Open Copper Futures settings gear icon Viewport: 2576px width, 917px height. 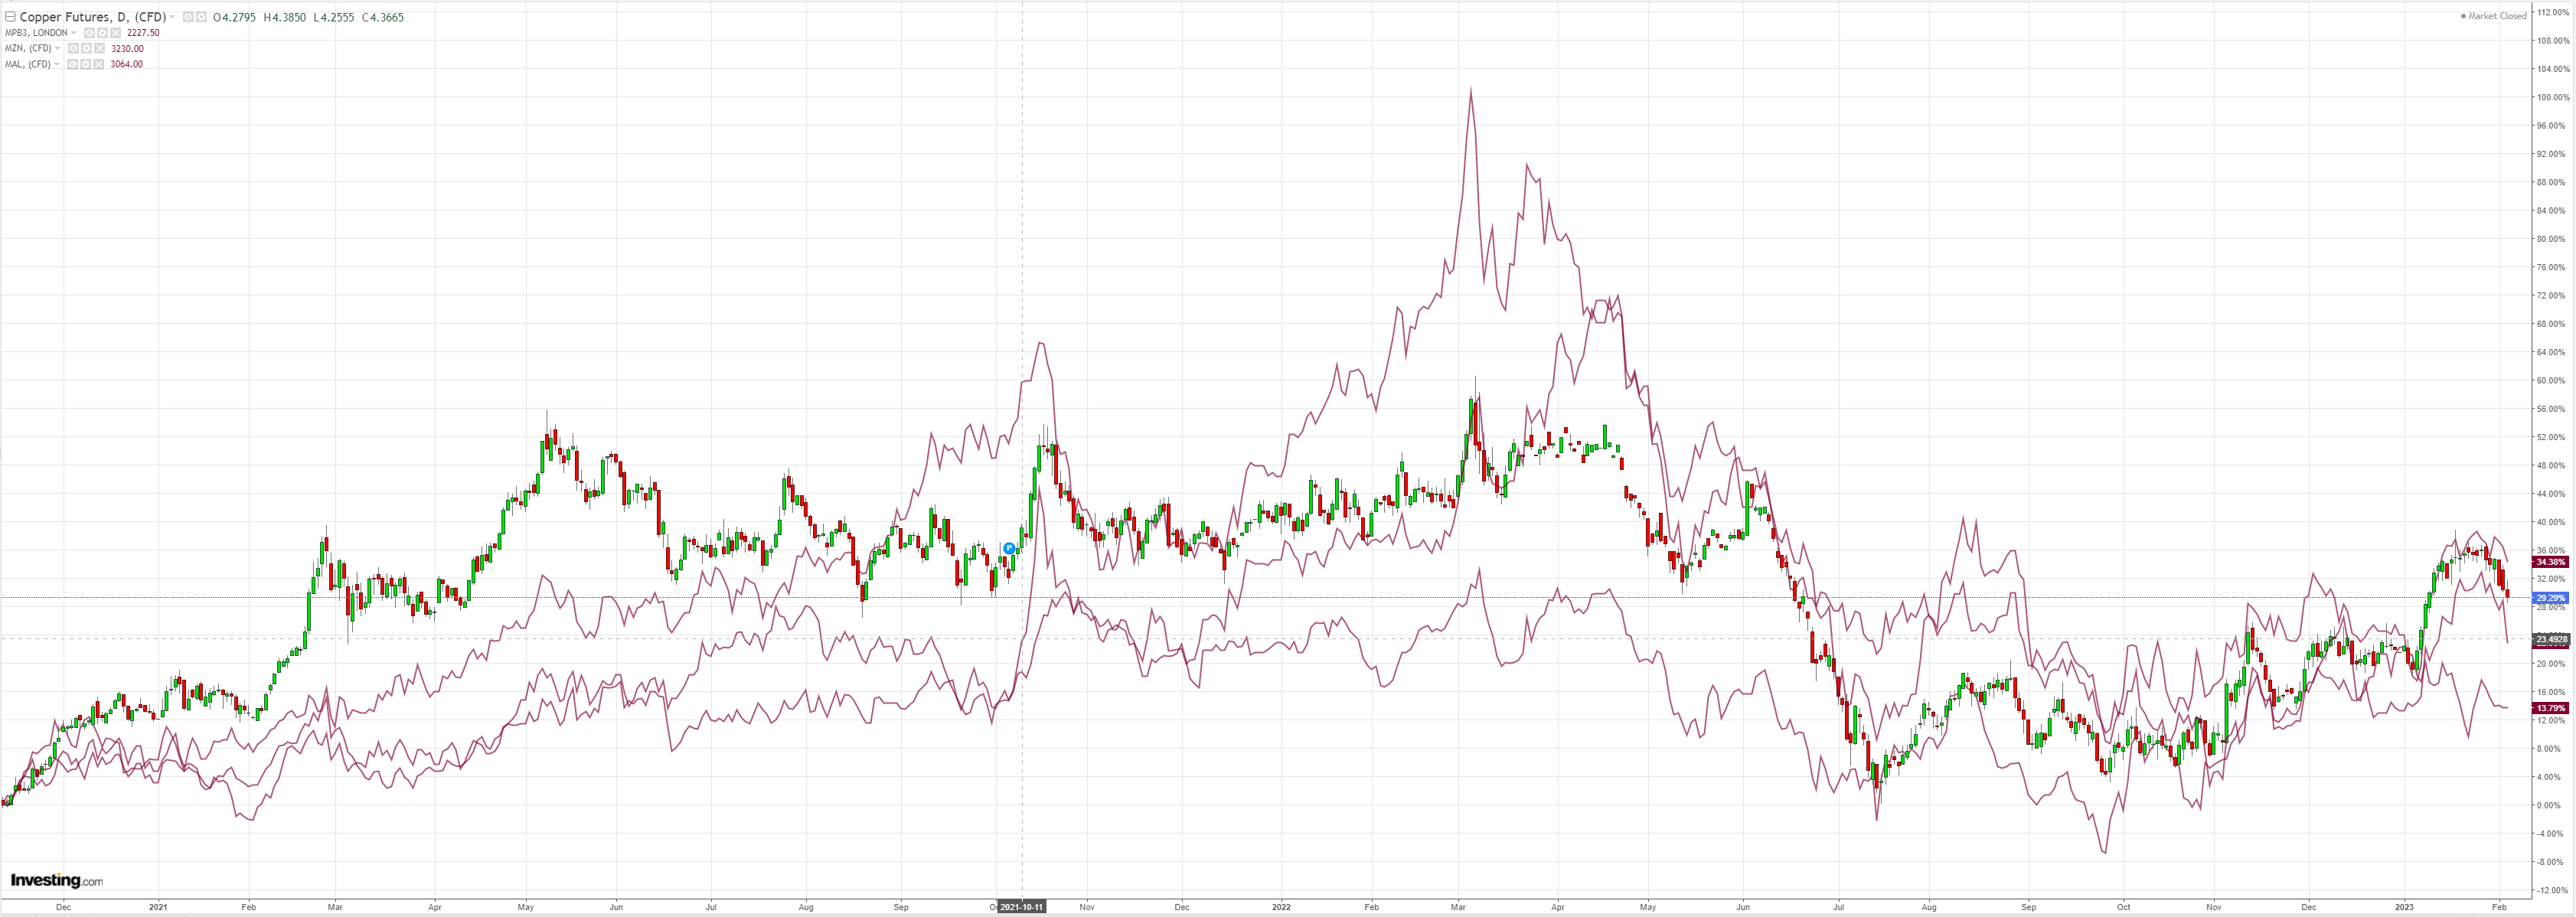click(x=201, y=17)
